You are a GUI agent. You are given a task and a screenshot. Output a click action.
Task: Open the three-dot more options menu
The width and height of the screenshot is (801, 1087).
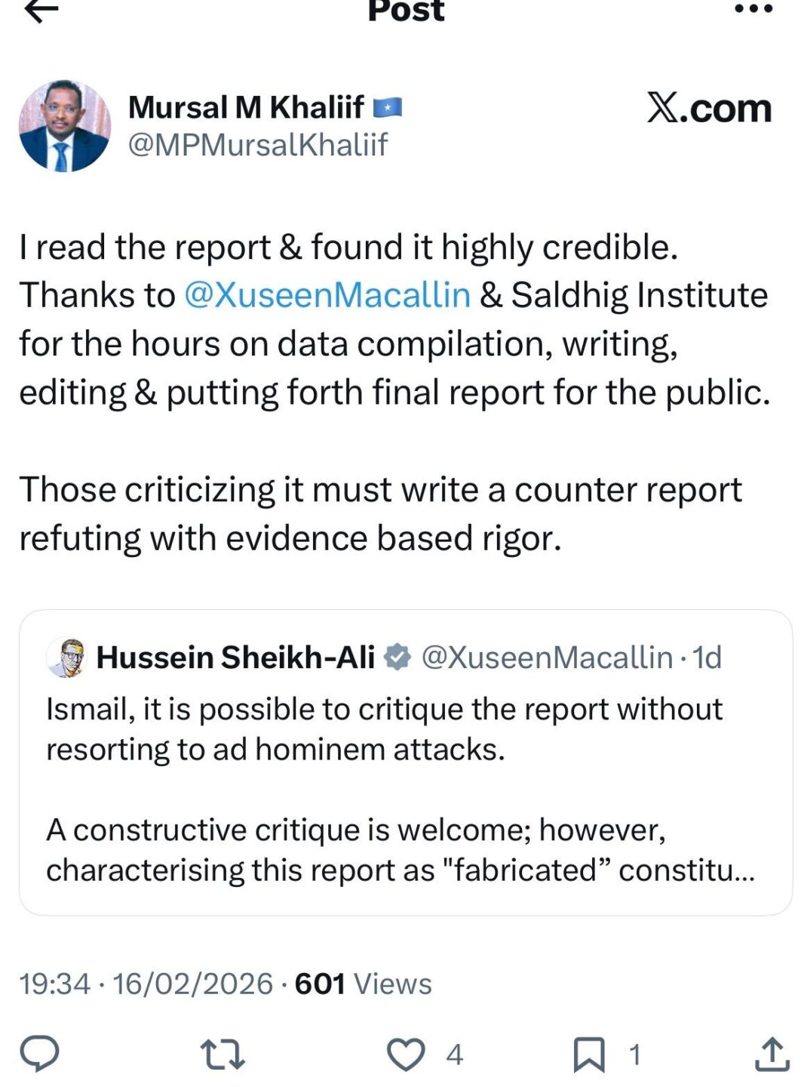(x=753, y=9)
